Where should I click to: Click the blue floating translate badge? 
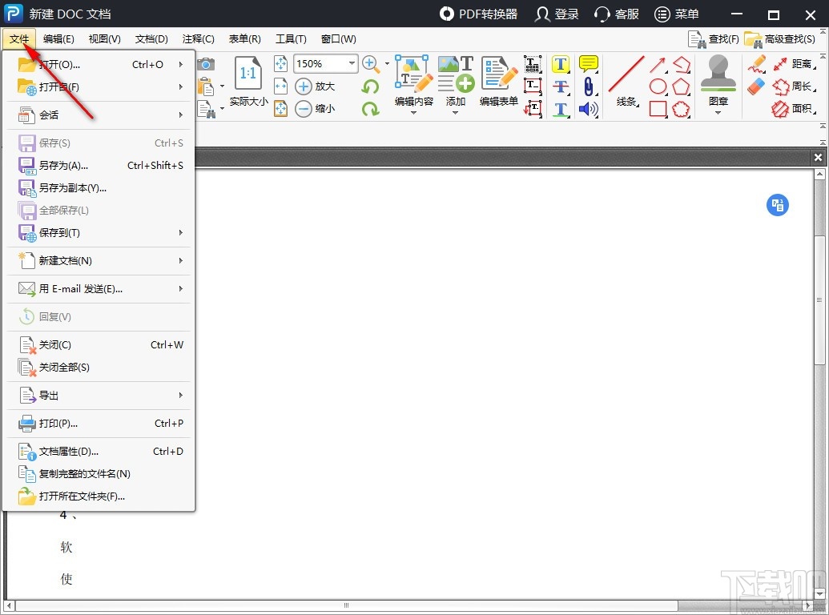coord(777,205)
